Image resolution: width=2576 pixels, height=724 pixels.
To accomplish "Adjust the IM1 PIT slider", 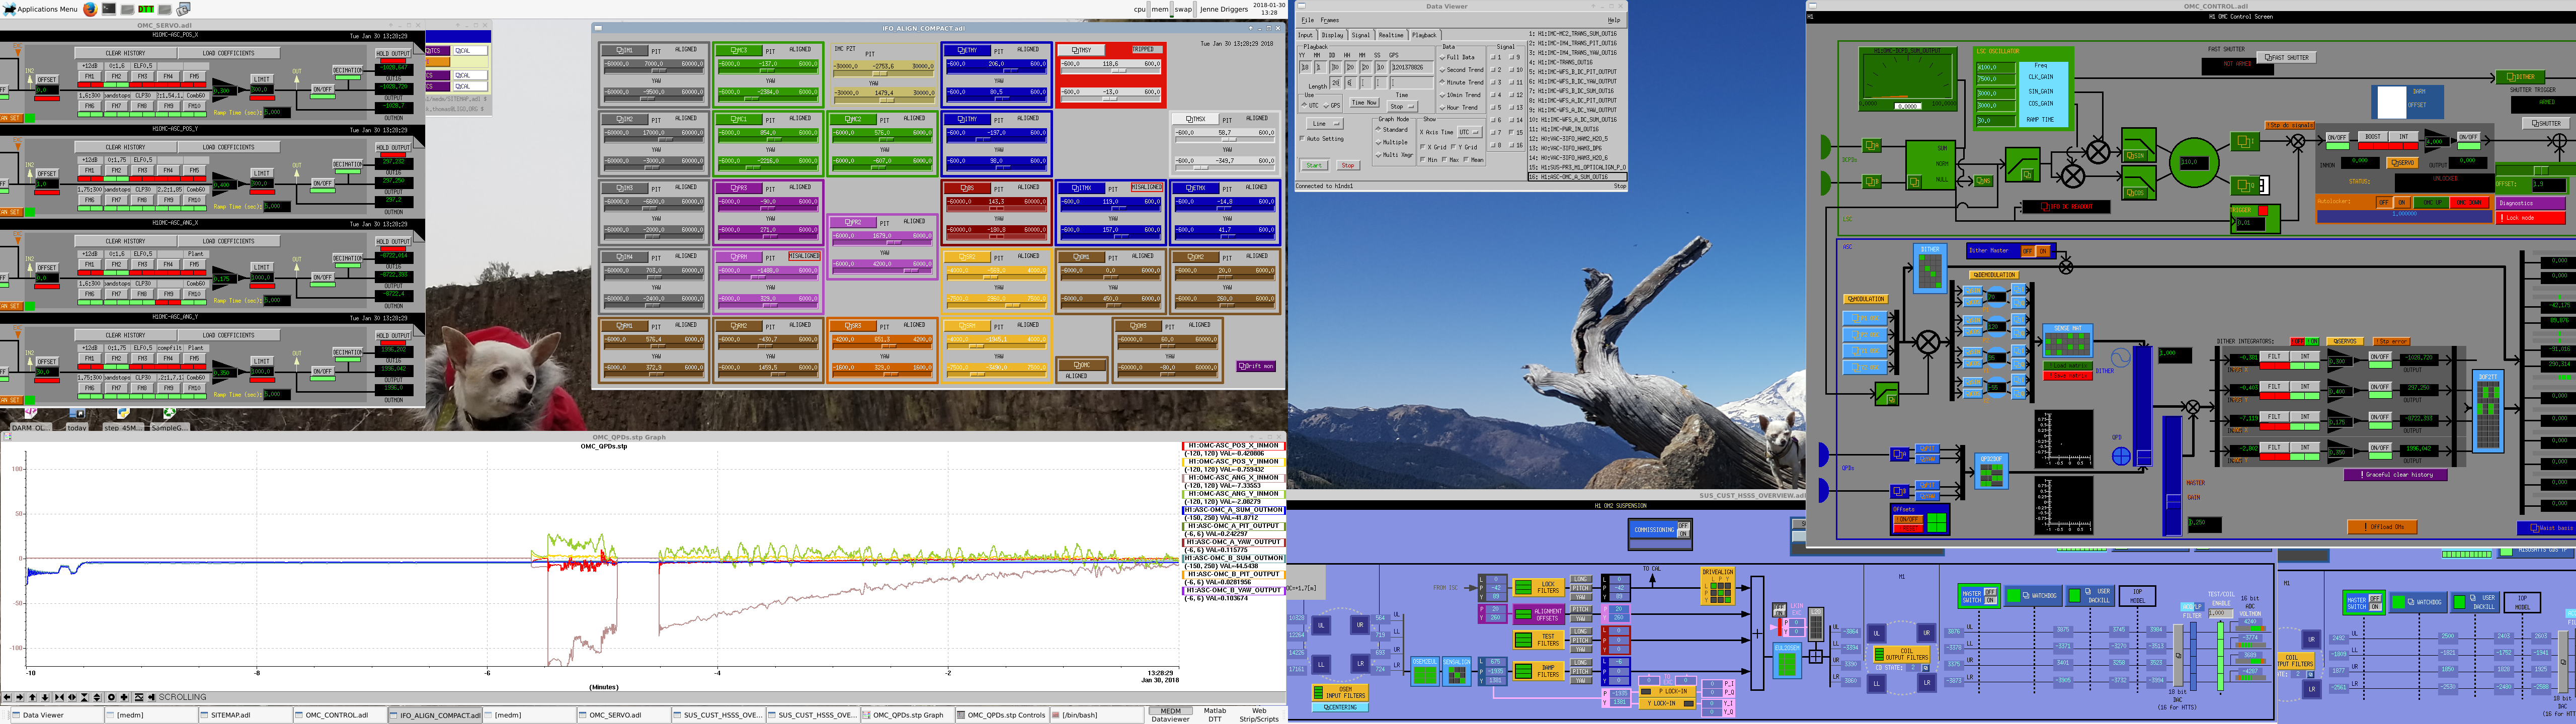I will pyautogui.click(x=654, y=67).
